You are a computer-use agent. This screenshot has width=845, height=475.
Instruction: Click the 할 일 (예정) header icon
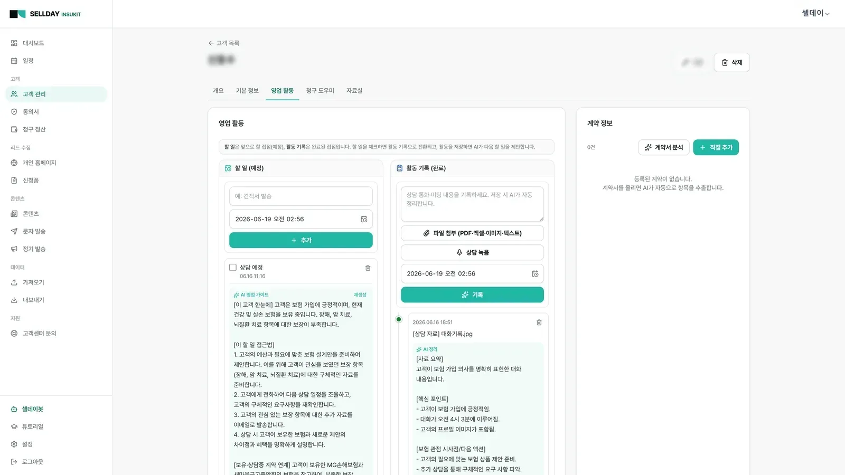point(228,168)
